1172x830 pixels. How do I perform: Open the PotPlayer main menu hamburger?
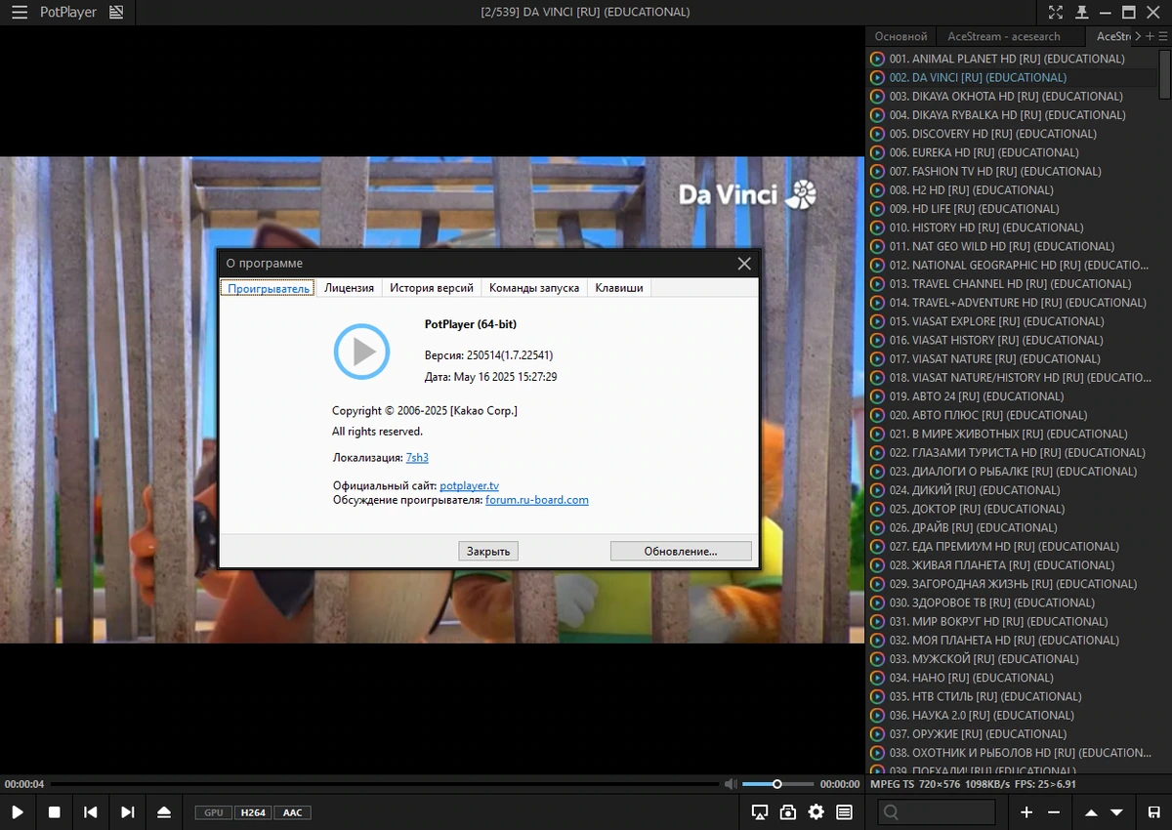pos(19,13)
